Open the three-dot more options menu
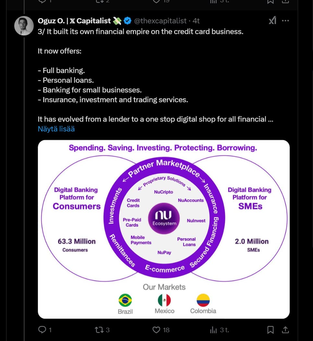Image resolution: width=313 pixels, height=341 pixels. click(x=285, y=21)
